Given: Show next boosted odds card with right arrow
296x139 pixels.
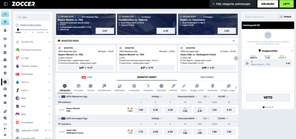Looking at the screenshot, I should [x=236, y=58].
